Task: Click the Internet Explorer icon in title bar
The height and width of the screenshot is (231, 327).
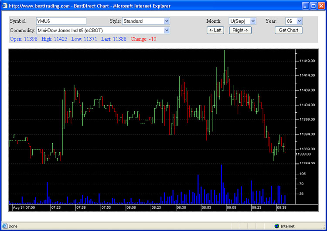Action: (x=5, y=6)
